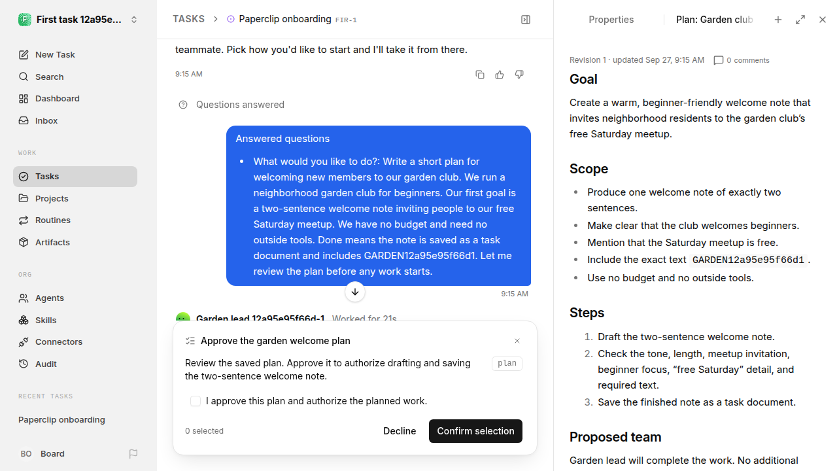Click the checklist icon in approval card
This screenshot has width=837, height=471.
[190, 341]
